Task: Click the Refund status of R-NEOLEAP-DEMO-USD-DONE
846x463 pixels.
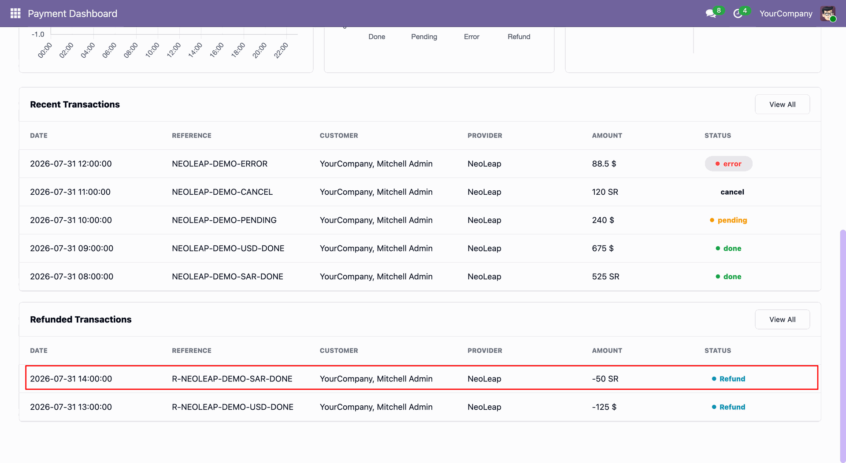Action: pyautogui.click(x=728, y=407)
